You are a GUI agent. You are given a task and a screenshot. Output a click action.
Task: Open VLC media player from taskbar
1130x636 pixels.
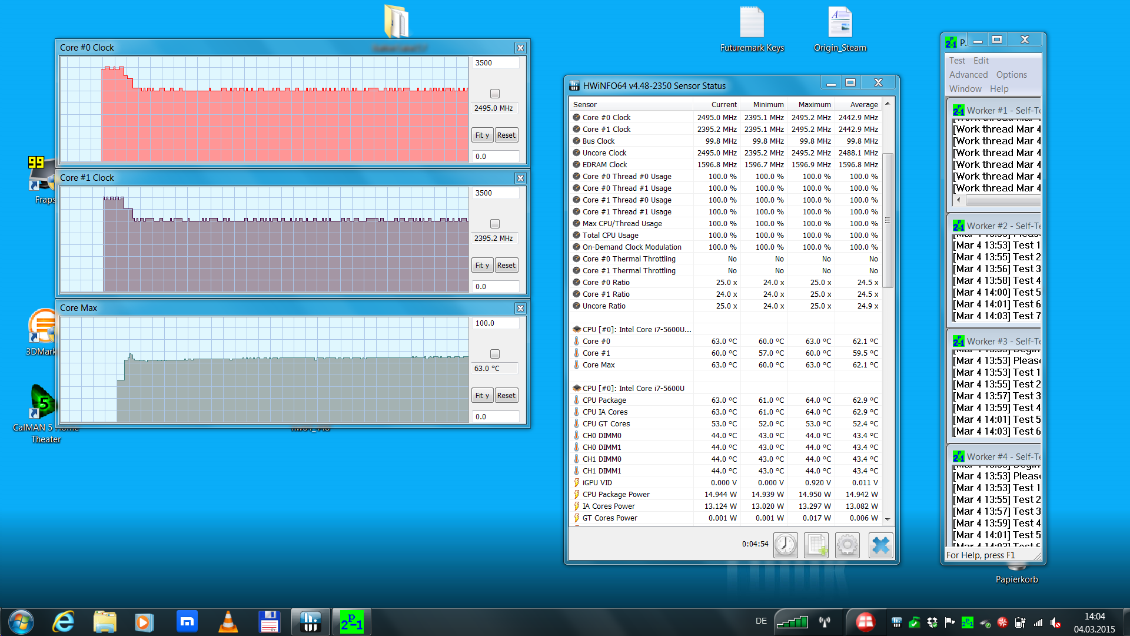click(228, 622)
